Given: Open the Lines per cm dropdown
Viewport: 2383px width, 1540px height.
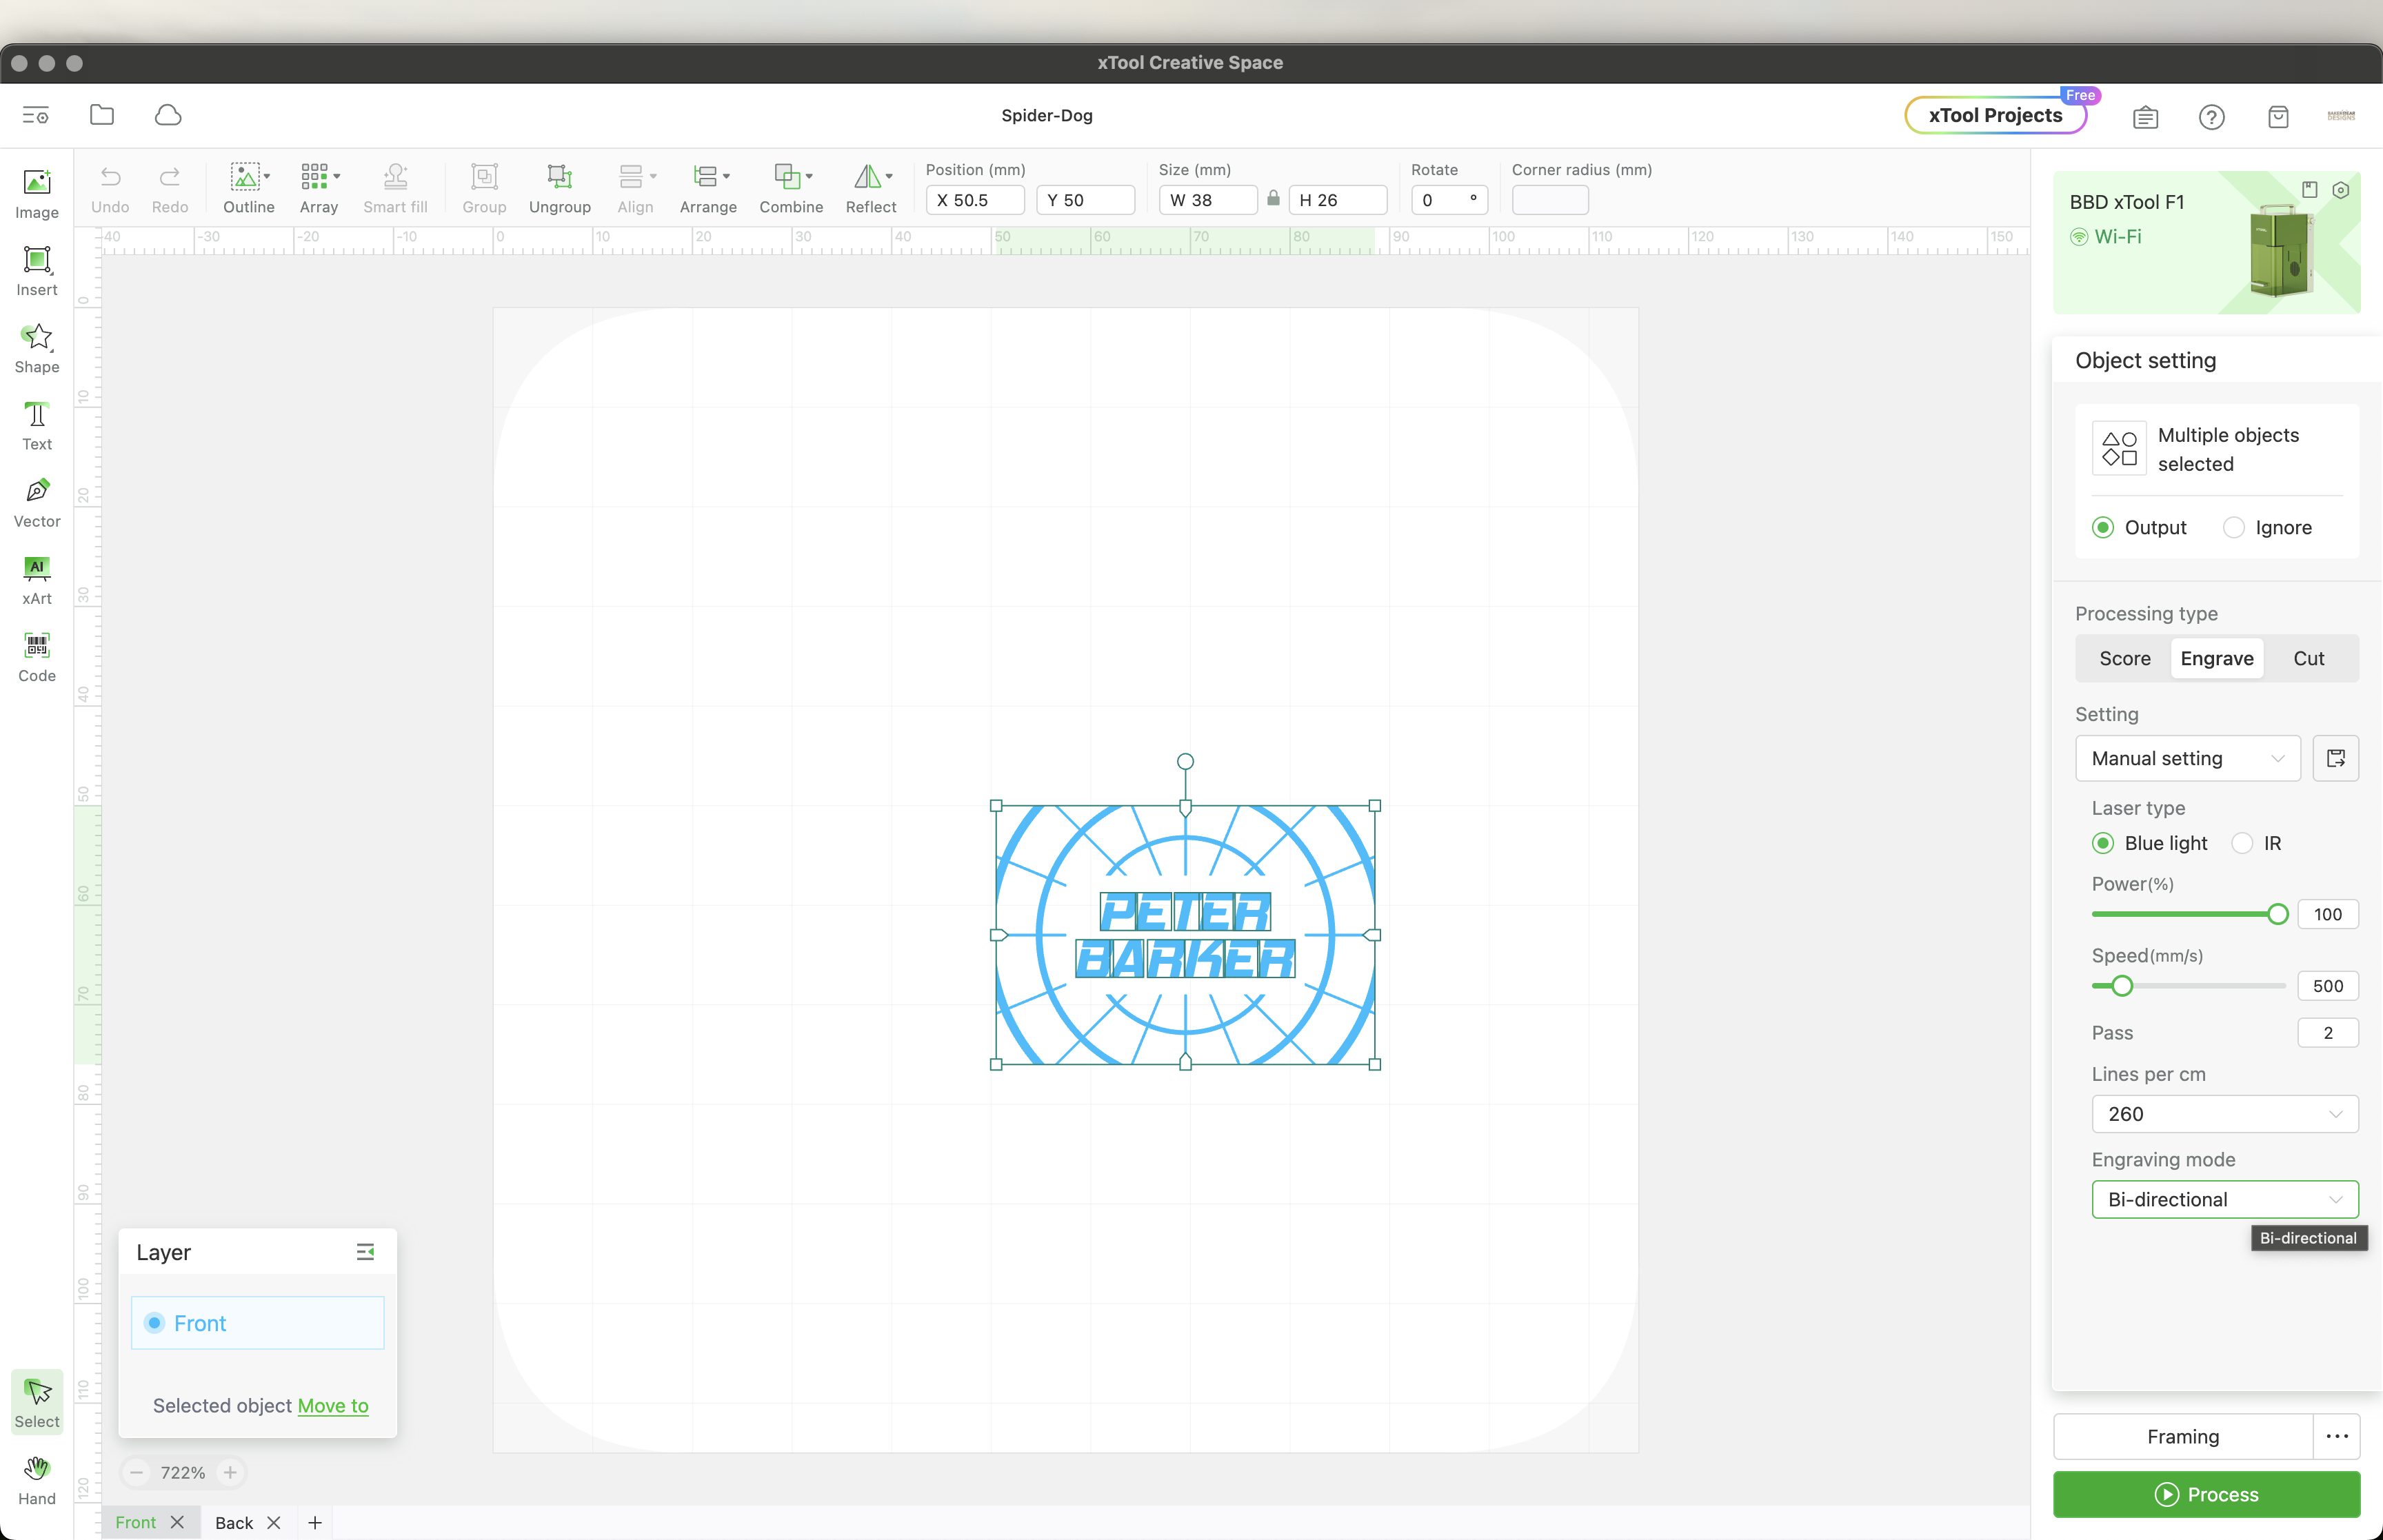Looking at the screenshot, I should pos(2225,1114).
